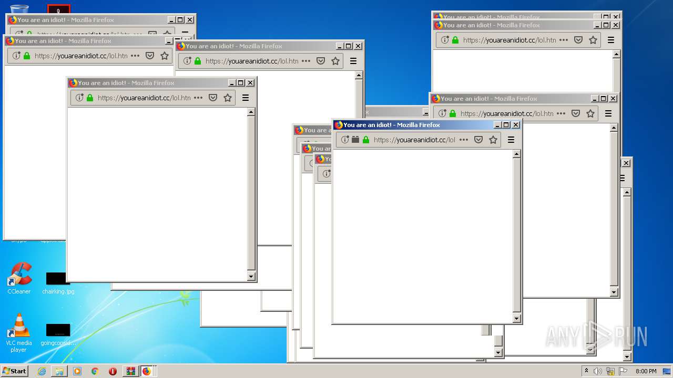Click the 8:00 PM taskbar clock
The width and height of the screenshot is (673, 378).
[646, 371]
